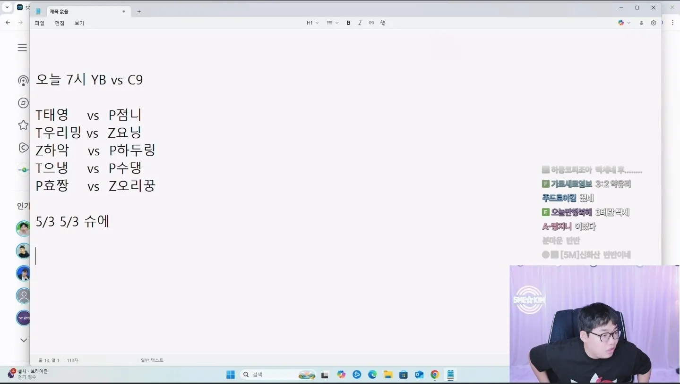Viewport: 680px width, 384px height.
Task: Open Outlook from the taskbar
Action: pyautogui.click(x=419, y=375)
